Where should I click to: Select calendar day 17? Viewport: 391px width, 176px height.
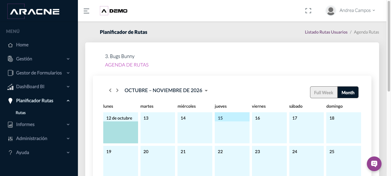[x=306, y=128]
